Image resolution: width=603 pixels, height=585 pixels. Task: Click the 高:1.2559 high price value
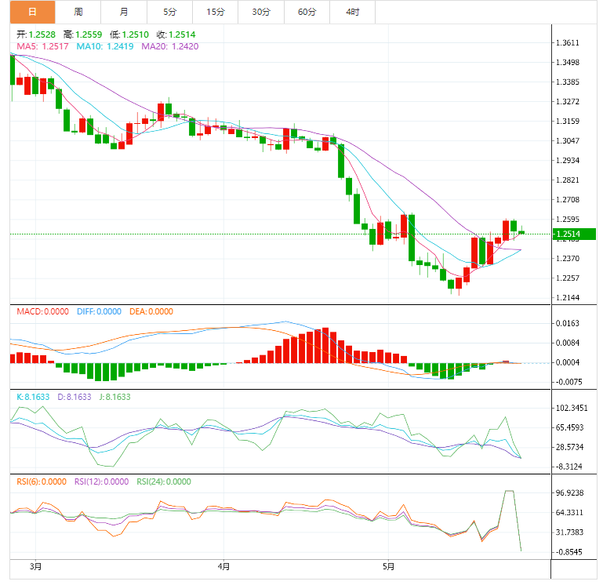pos(82,35)
